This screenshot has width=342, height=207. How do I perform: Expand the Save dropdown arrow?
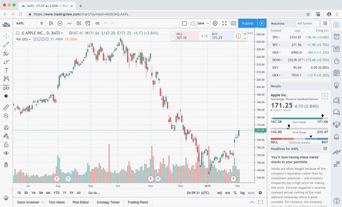[x=208, y=23]
